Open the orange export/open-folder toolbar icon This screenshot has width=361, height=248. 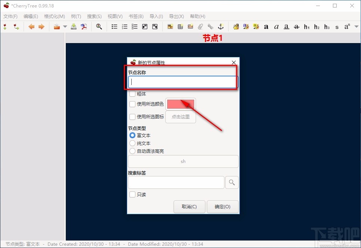56,27
